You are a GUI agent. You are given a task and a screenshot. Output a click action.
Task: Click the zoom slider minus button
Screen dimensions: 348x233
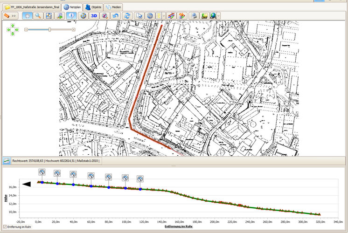[26, 29]
